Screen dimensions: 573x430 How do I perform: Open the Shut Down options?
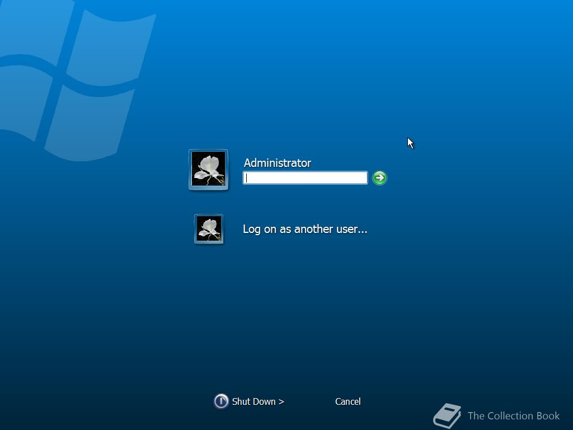tap(258, 401)
